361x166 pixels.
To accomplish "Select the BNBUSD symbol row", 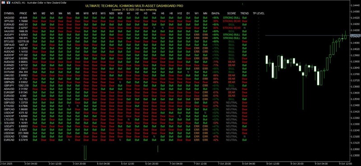I will tap(9, 79).
